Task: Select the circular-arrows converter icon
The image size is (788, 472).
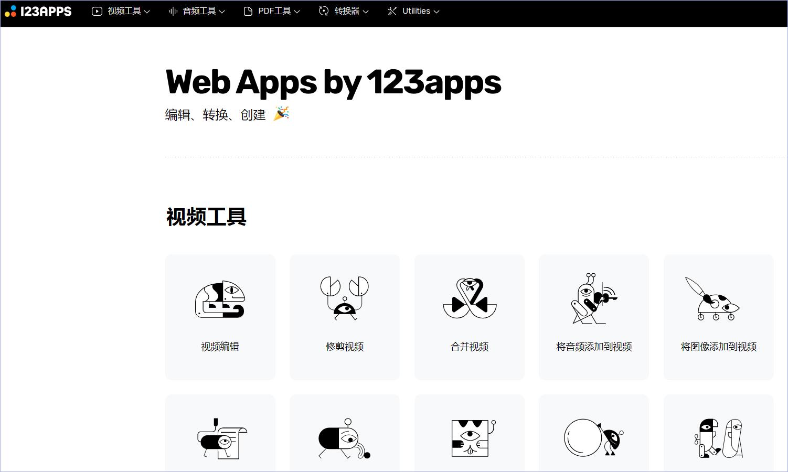Action: [323, 10]
